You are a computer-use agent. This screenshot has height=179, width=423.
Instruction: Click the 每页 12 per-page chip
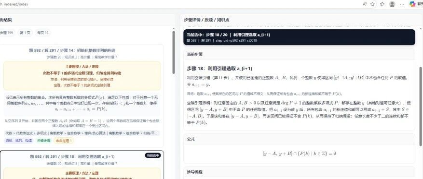pos(42,33)
